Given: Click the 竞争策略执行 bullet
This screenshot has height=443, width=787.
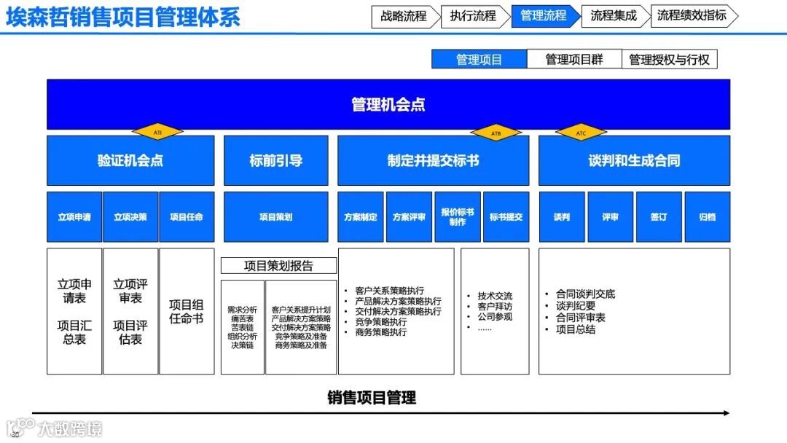Looking at the screenshot, I should (381, 321).
